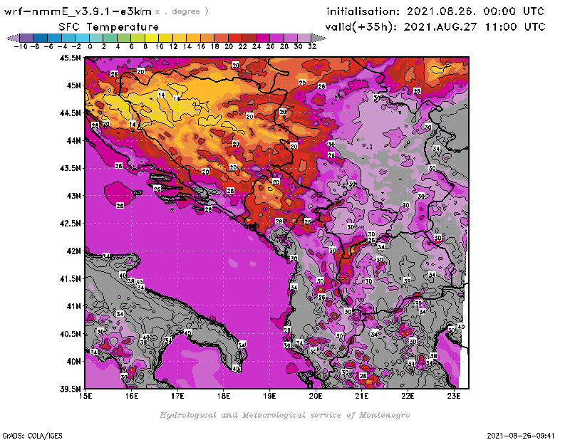Click the 17E longitude label
Image resolution: width=570 pixels, height=440 pixels.
(x=177, y=396)
